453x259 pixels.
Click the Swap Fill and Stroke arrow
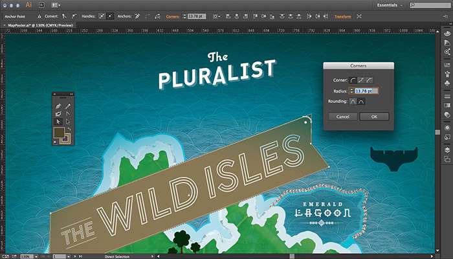(70, 129)
